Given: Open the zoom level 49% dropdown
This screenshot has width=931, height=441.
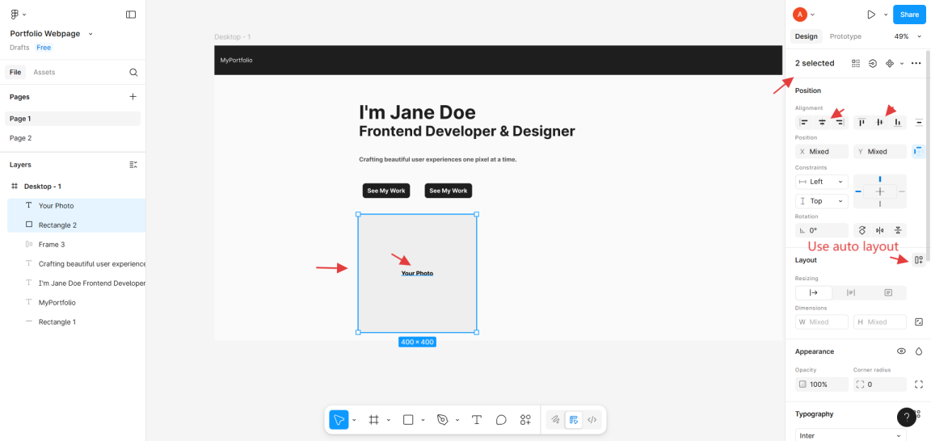Looking at the screenshot, I should pos(908,36).
